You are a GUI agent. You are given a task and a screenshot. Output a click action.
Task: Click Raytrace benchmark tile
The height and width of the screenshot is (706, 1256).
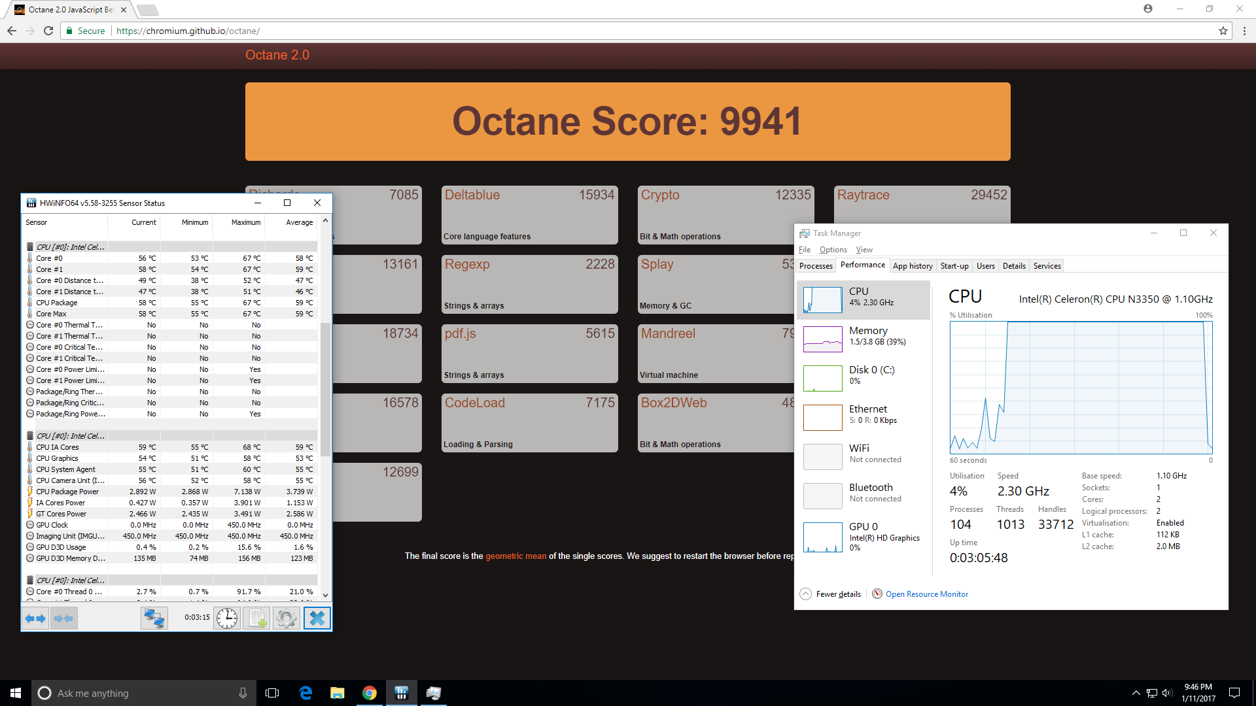[x=922, y=204]
